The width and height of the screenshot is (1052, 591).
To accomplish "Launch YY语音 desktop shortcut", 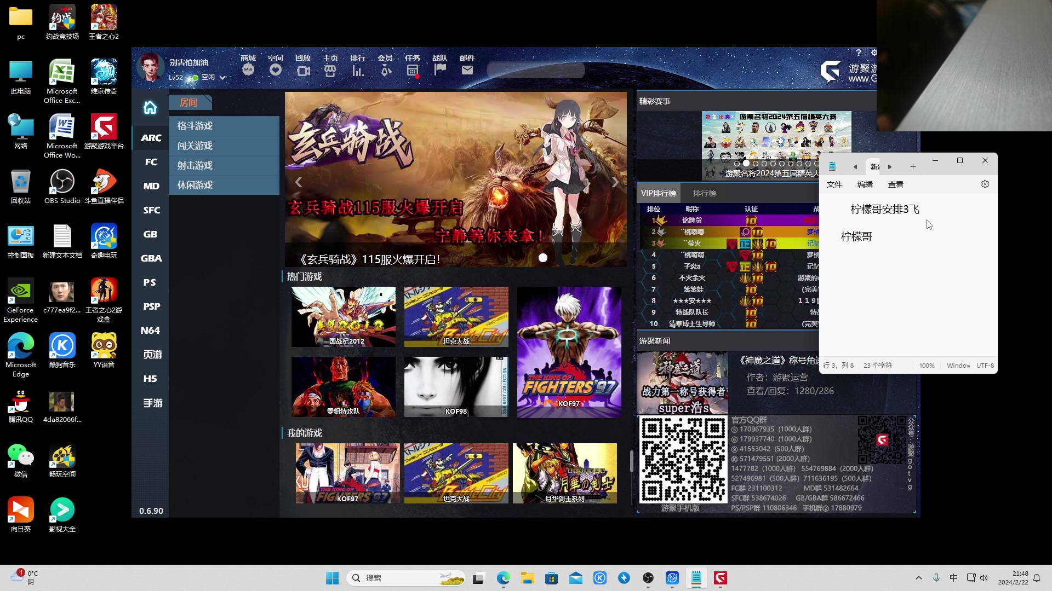I will pos(104,351).
